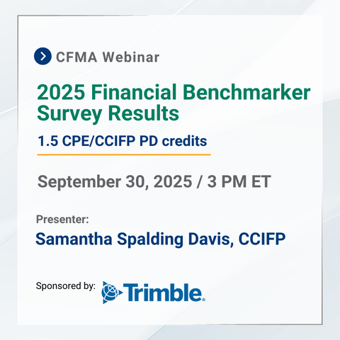Click the 'Sponsored by:' label

[x=66, y=286]
